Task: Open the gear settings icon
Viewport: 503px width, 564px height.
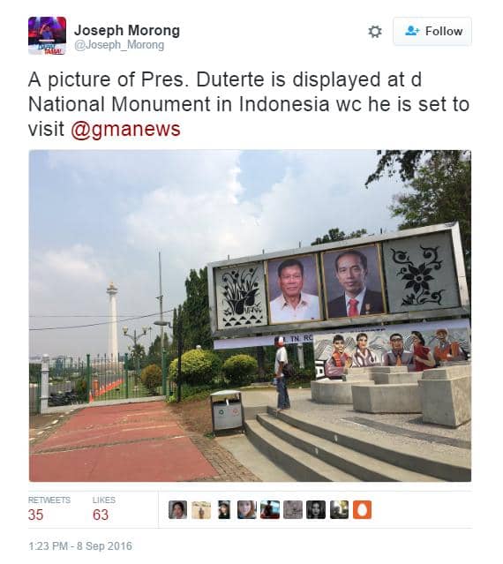Action: (x=375, y=31)
